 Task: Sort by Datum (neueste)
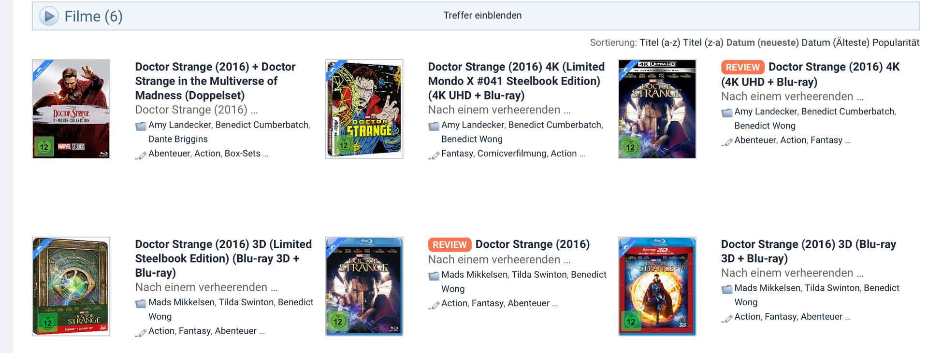[x=762, y=42]
